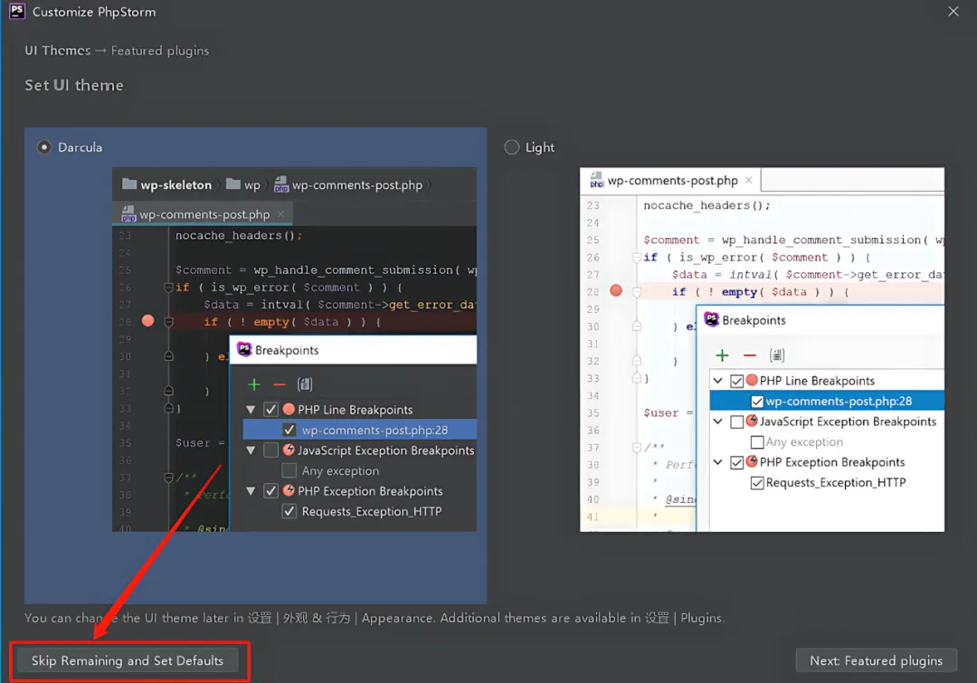The image size is (977, 683).
Task: Click the wp folder icon in Darcula breadcrumb
Action: 233,185
